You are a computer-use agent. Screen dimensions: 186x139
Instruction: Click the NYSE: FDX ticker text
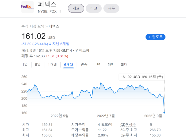coord(47,11)
